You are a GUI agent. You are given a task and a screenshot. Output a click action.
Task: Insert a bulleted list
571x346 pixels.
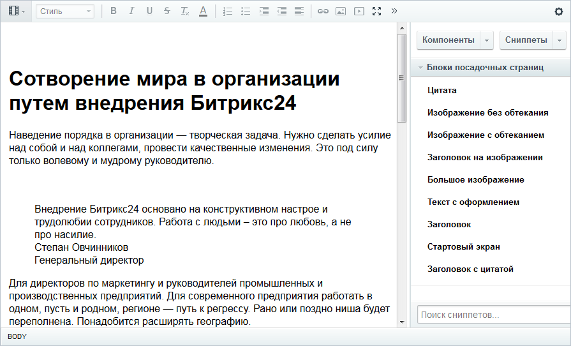[246, 11]
